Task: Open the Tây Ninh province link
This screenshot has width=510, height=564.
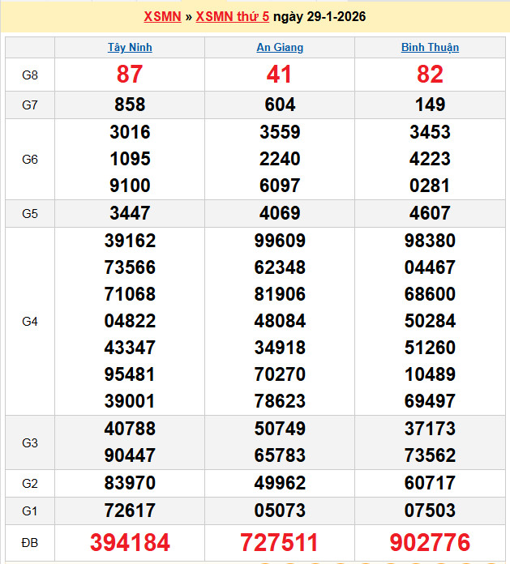Action: 130,47
